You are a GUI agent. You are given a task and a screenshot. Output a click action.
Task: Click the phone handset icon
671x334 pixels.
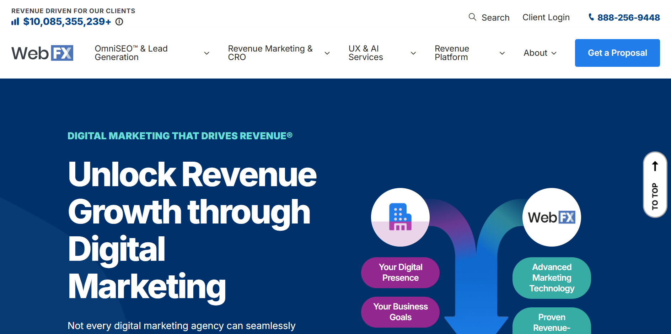(x=591, y=17)
